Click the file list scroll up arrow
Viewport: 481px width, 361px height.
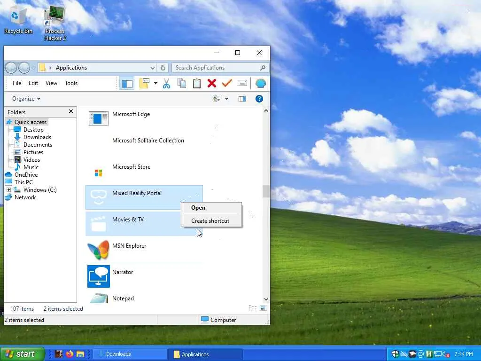(266, 110)
